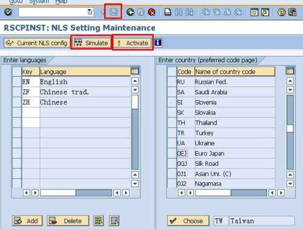Click the Key column header
The height and width of the screenshot is (229, 303).
[30, 72]
